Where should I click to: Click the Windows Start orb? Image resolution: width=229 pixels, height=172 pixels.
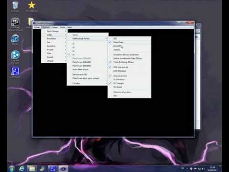(x=11, y=169)
